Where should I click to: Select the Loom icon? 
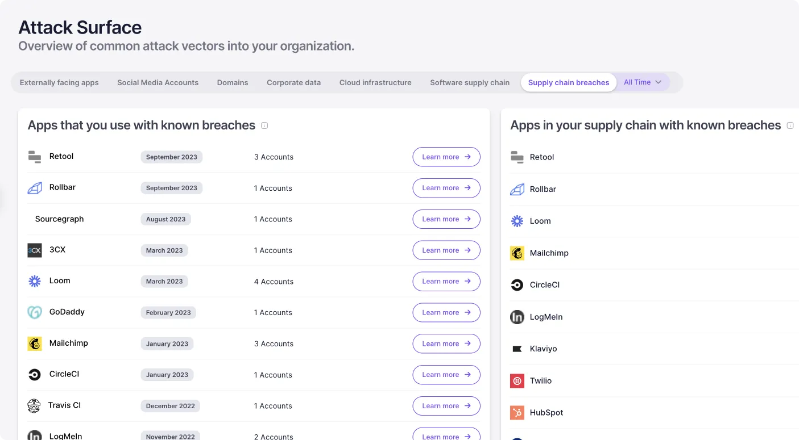(x=34, y=280)
